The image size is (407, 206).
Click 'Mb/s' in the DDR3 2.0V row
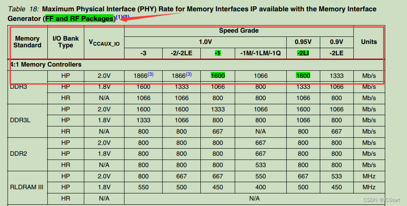coord(369,75)
